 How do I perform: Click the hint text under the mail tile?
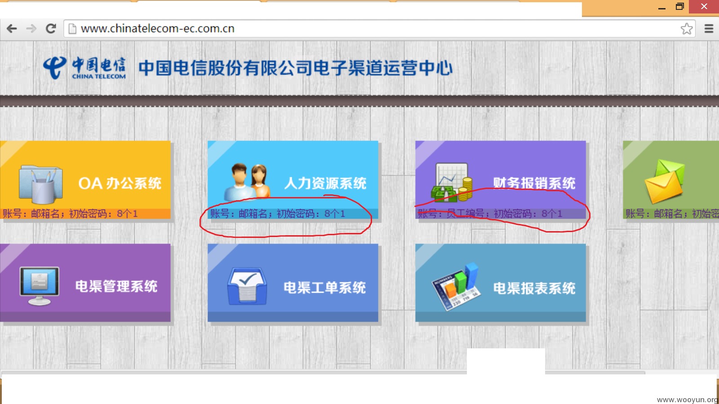coord(672,214)
